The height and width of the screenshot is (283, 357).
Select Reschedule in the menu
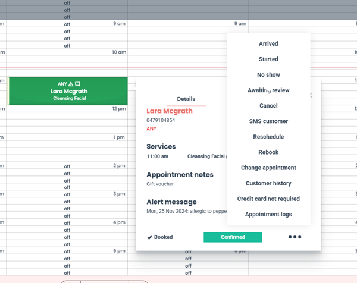268,137
